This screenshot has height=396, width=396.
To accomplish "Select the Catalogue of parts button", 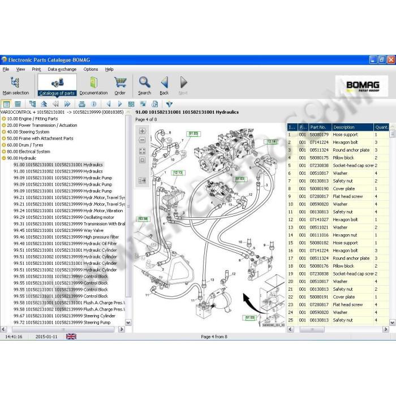I will click(57, 85).
